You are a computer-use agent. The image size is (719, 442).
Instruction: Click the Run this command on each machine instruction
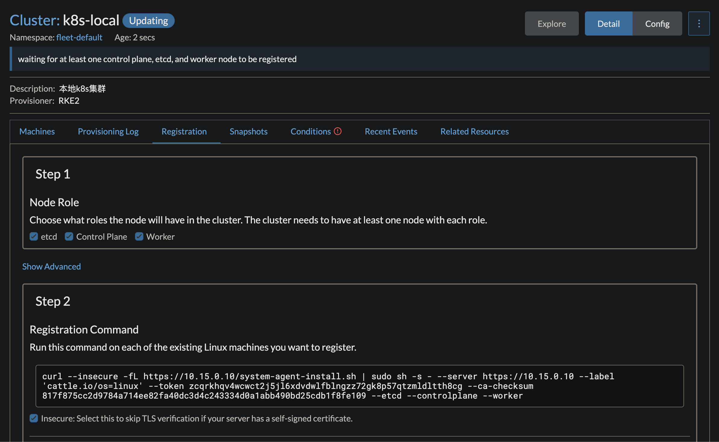[193, 347]
